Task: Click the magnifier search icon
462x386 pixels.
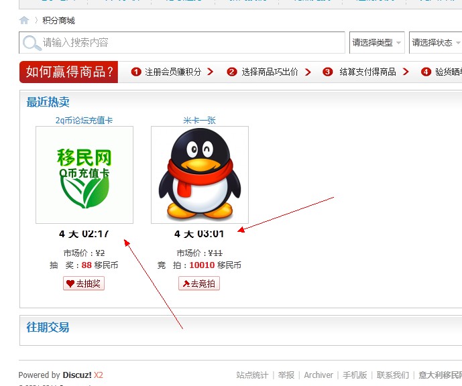Action: coord(32,43)
